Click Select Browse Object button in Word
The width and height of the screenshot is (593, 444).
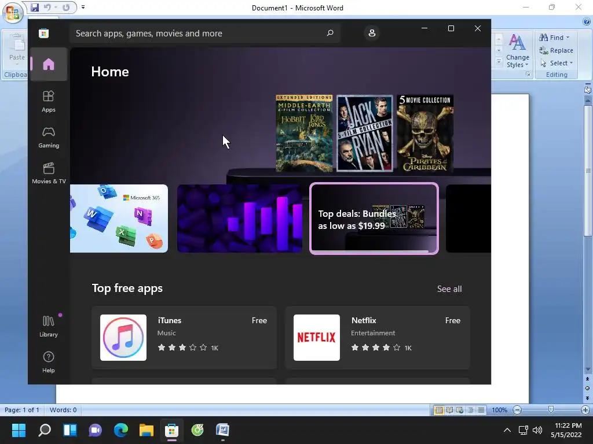point(587,388)
